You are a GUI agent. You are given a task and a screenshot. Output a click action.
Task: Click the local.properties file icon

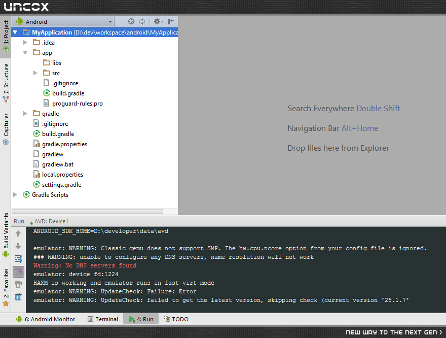36,174
